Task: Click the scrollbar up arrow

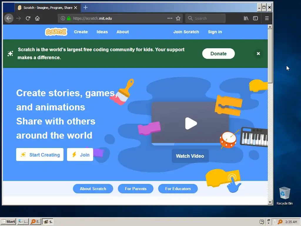Action: tap(270, 27)
